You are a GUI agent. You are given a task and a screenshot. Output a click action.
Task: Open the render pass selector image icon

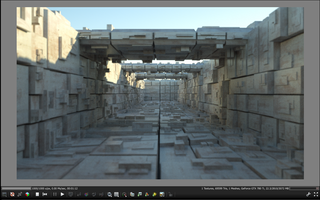4,195
